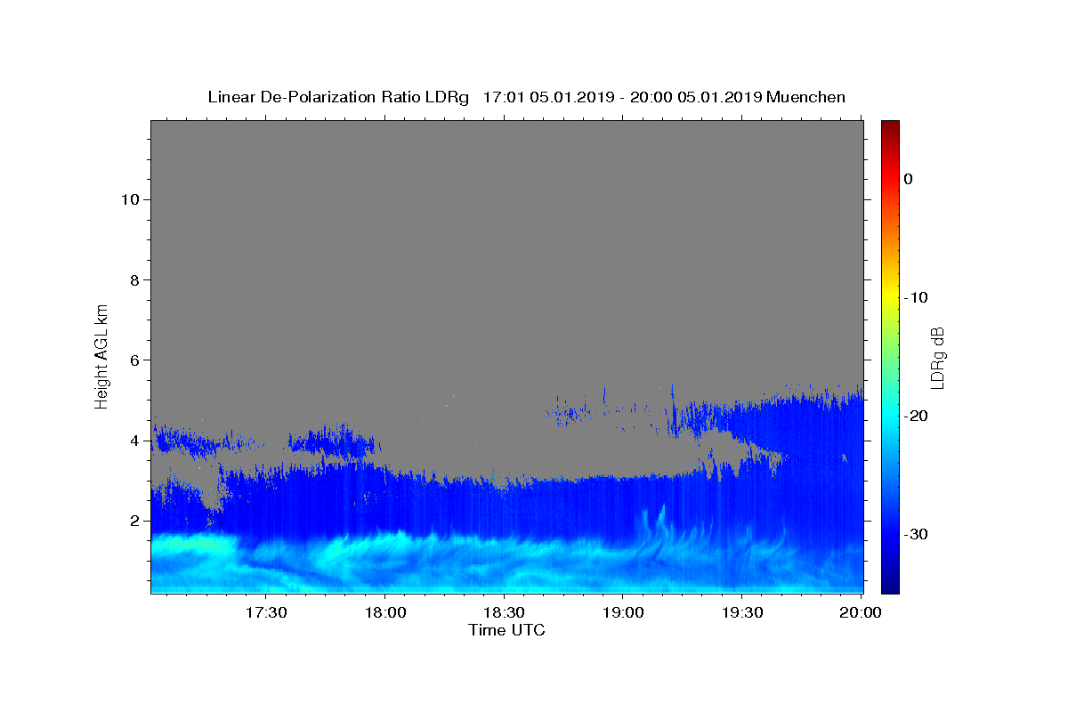Screen dimensions: 1068x712
Task: Click the dark blue bottom of the colorbar
Action: (890, 586)
